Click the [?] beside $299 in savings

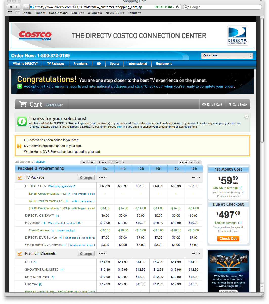point(240,223)
